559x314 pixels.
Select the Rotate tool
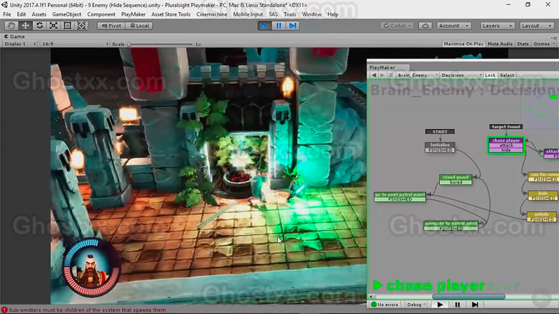click(x=39, y=25)
